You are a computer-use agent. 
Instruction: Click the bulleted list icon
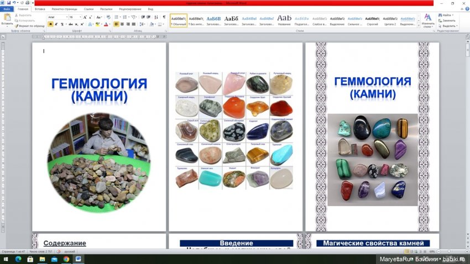point(116,17)
